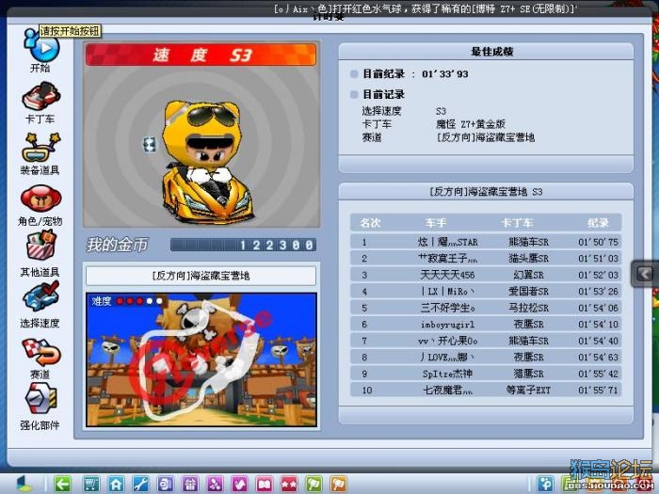The image size is (659, 494).
Task: Select rank 1 row 炫丨耀灬STAR
Action: [x=486, y=242]
